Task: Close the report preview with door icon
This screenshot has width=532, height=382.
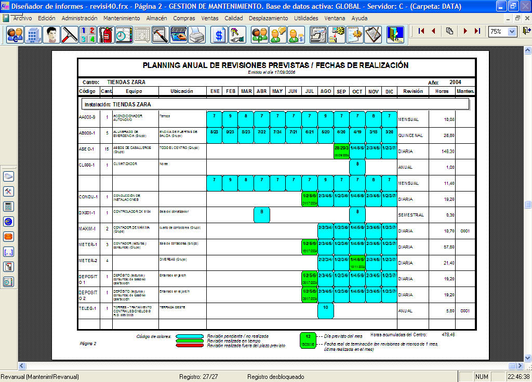Action: click(526, 31)
